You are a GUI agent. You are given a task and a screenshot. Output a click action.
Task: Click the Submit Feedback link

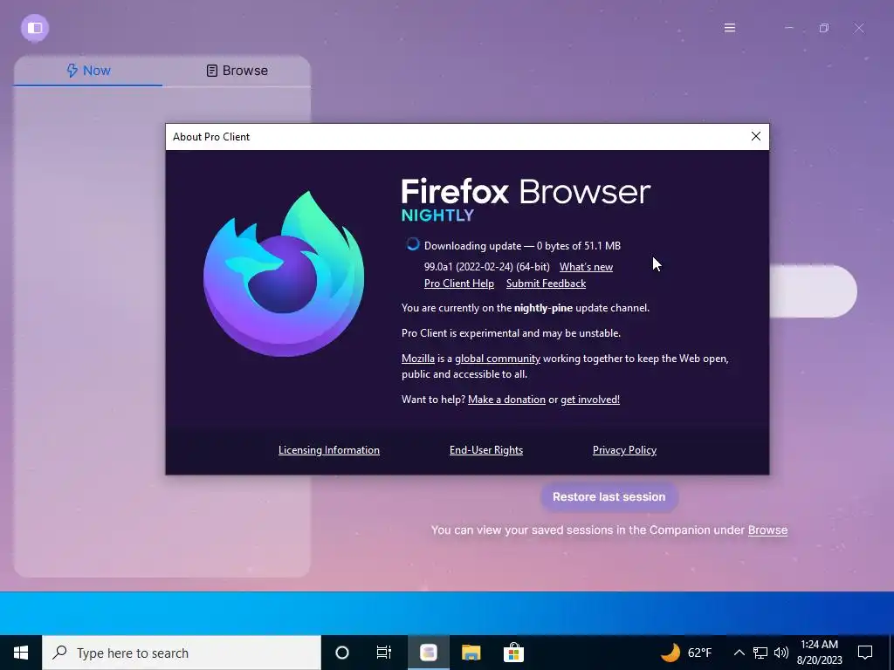click(546, 284)
